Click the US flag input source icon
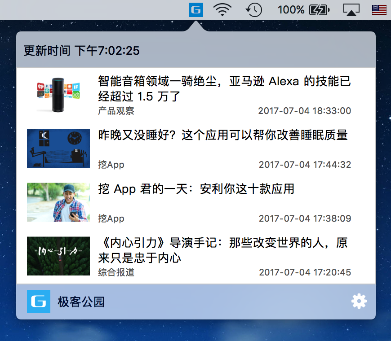This screenshot has width=391, height=341. 379,10
